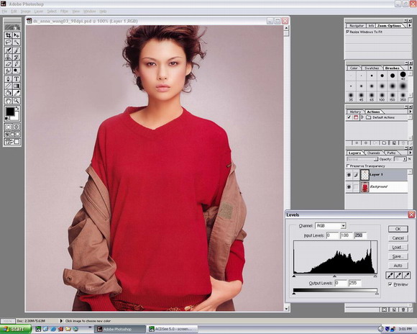Select the Move tool

click(17, 35)
